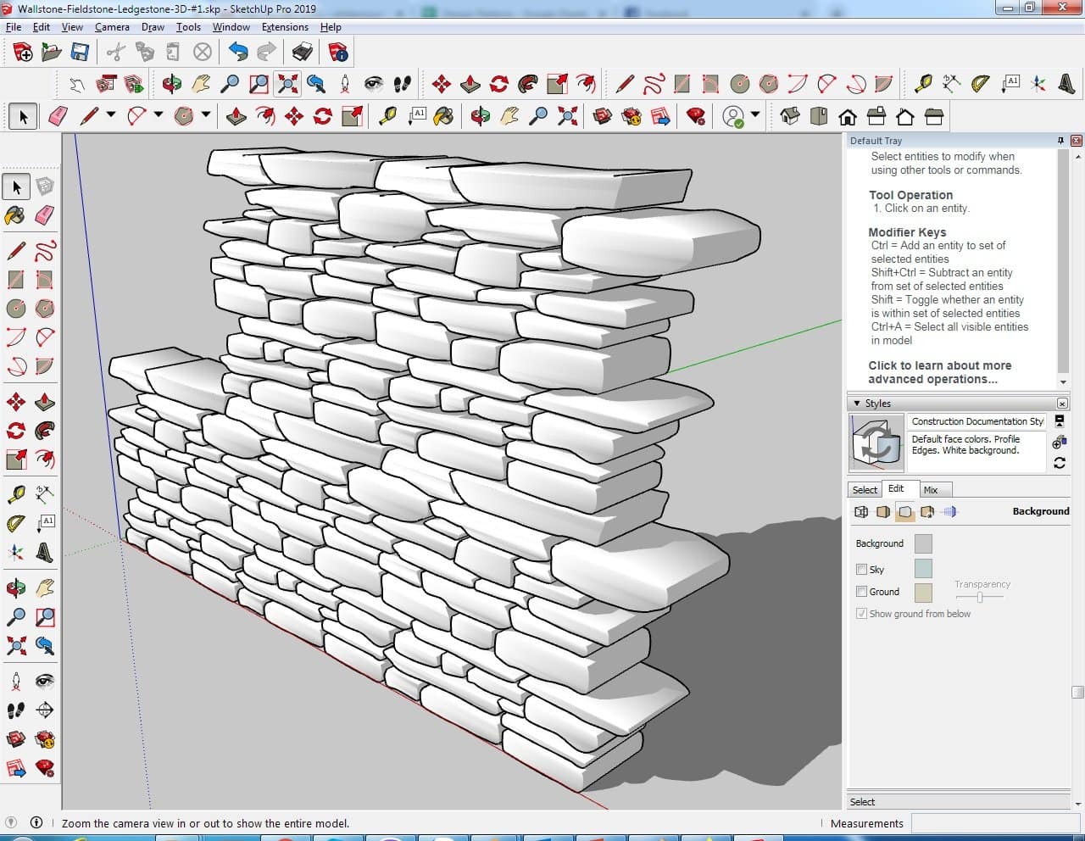The height and width of the screenshot is (841, 1085).
Task: Click the Print model icon
Action: coord(302,53)
